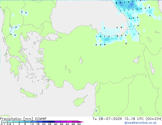Choose the 20–25 mm legend color box
The height and width of the screenshot is (125, 162).
[x=45, y=122]
